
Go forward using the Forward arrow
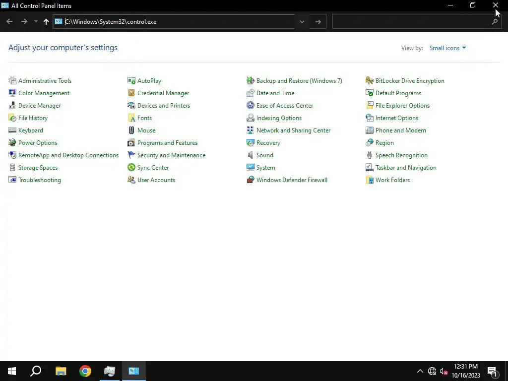pyautogui.click(x=24, y=22)
